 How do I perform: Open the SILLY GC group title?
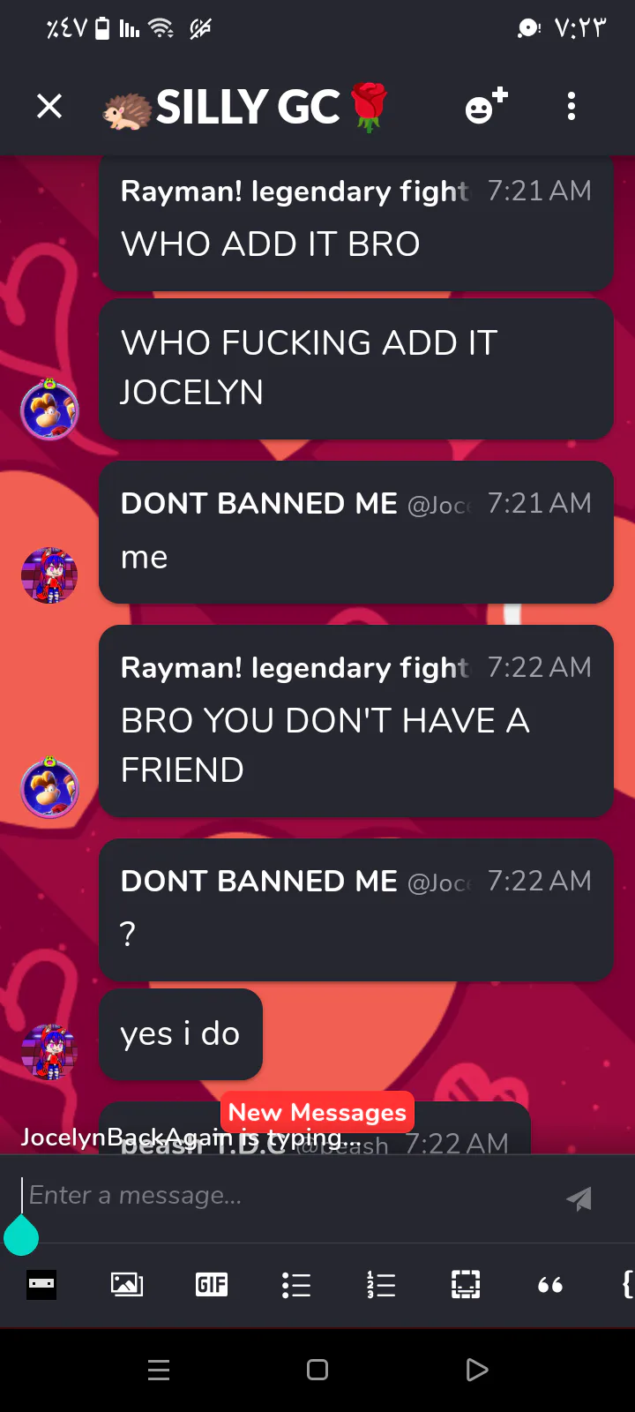point(247,108)
